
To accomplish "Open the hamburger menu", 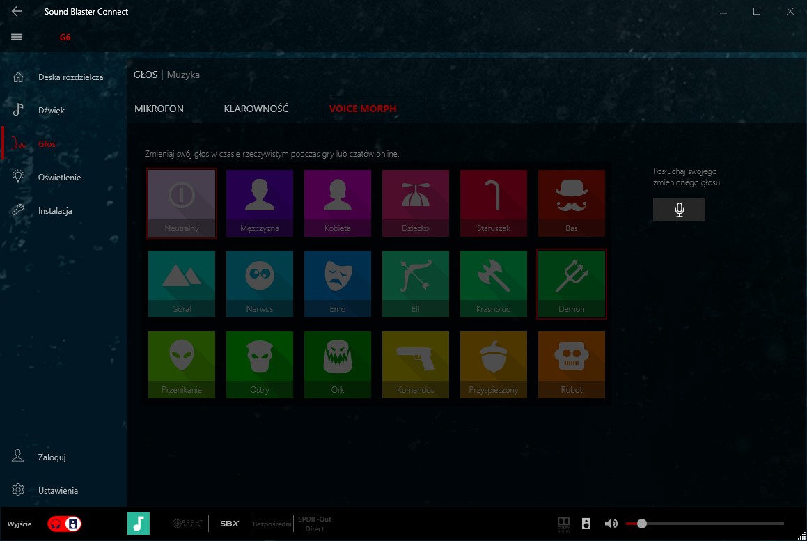I will click(x=17, y=37).
